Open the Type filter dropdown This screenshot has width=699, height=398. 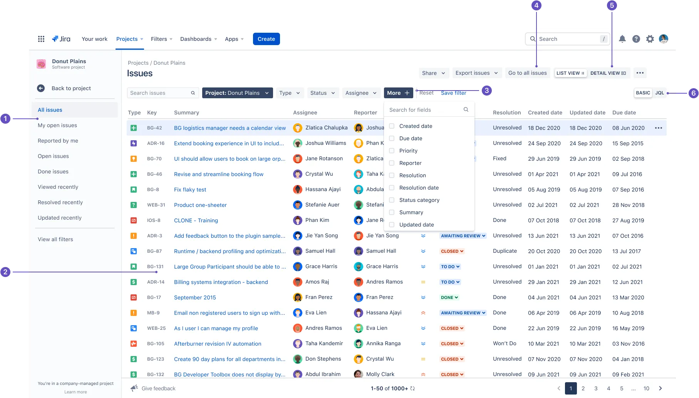coord(290,93)
